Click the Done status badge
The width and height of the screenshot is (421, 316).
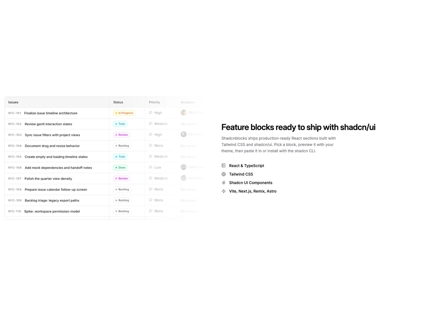pos(120,167)
